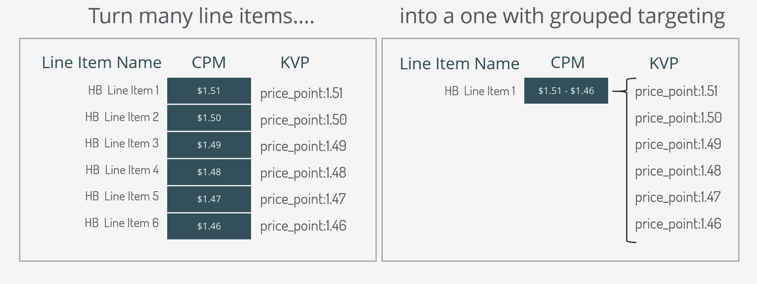Click the $1.51 - $1.46 range box

tap(566, 91)
